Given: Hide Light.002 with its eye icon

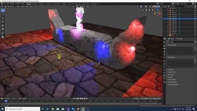Looking at the screenshot, I should point(195,14).
